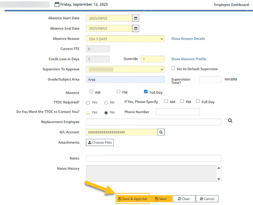
Task: Click the Current FTE field
Action: click(98, 49)
